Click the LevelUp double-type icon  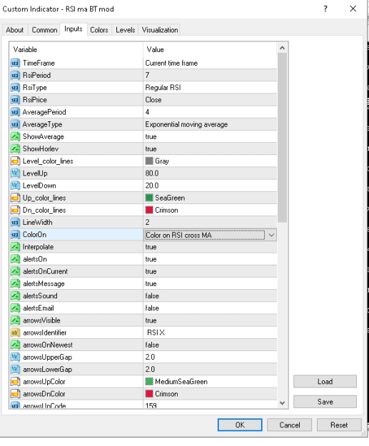pos(16,173)
